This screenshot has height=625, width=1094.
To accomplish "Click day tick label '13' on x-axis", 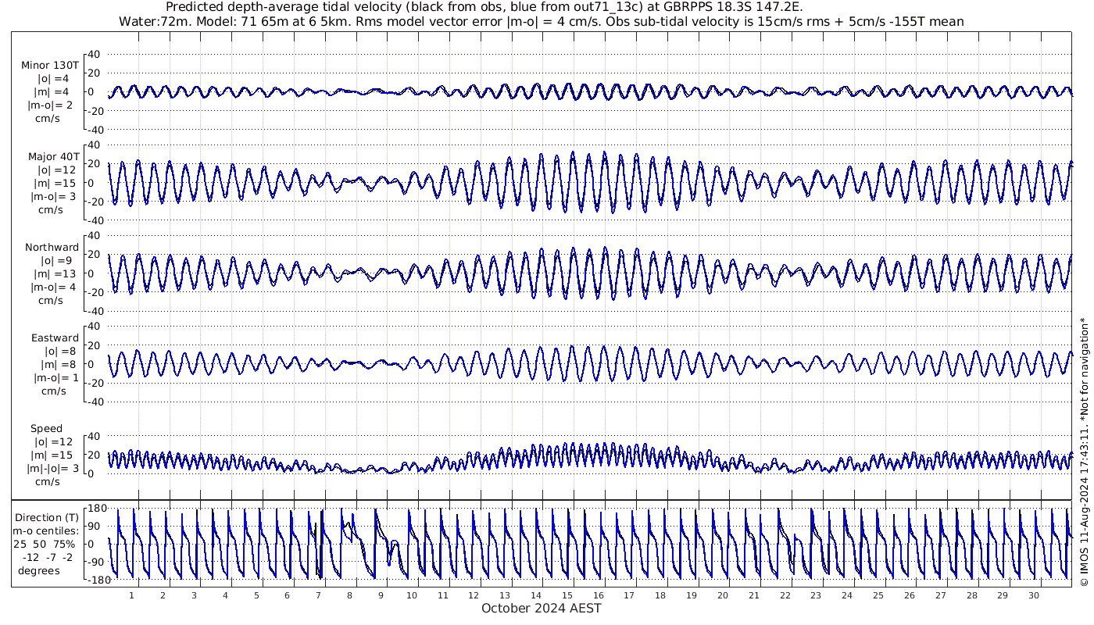I will point(505,595).
